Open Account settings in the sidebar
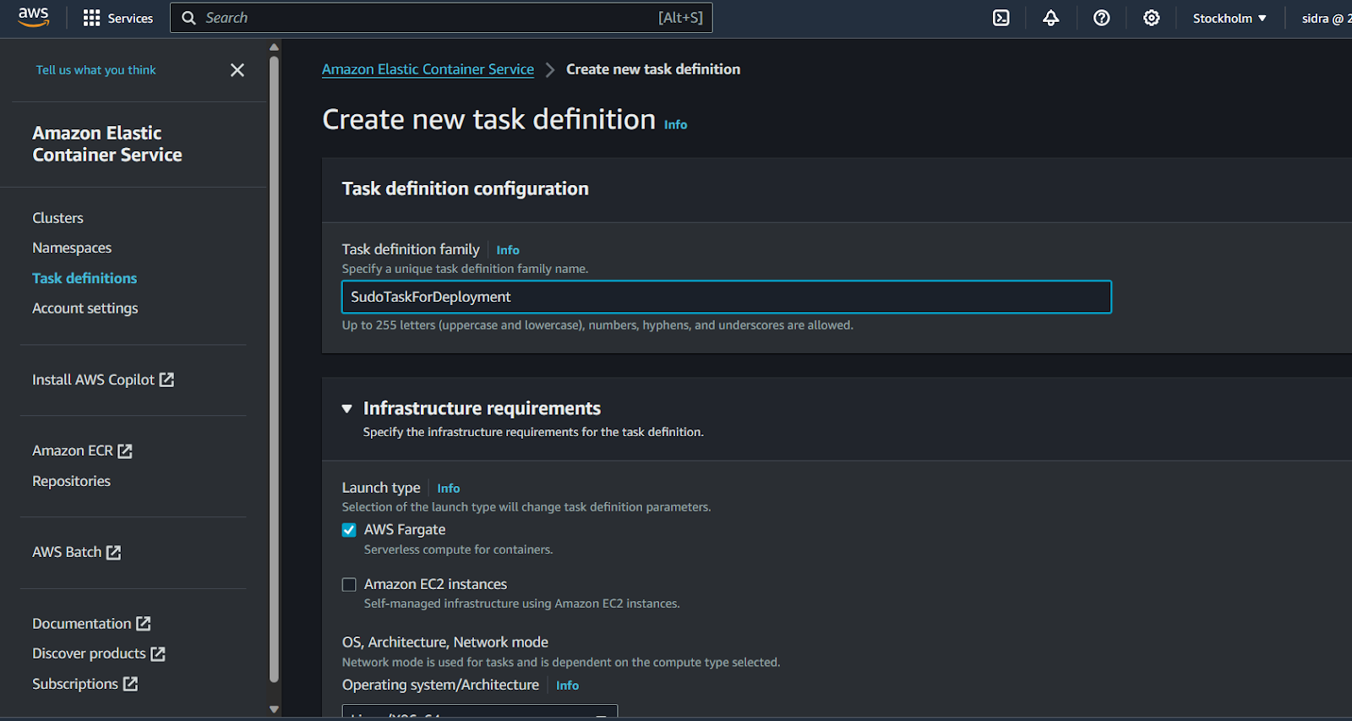Viewport: 1352px width, 721px height. click(x=85, y=309)
